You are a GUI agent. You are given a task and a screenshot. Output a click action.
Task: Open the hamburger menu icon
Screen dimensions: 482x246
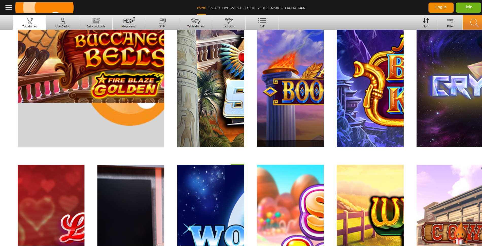click(9, 8)
